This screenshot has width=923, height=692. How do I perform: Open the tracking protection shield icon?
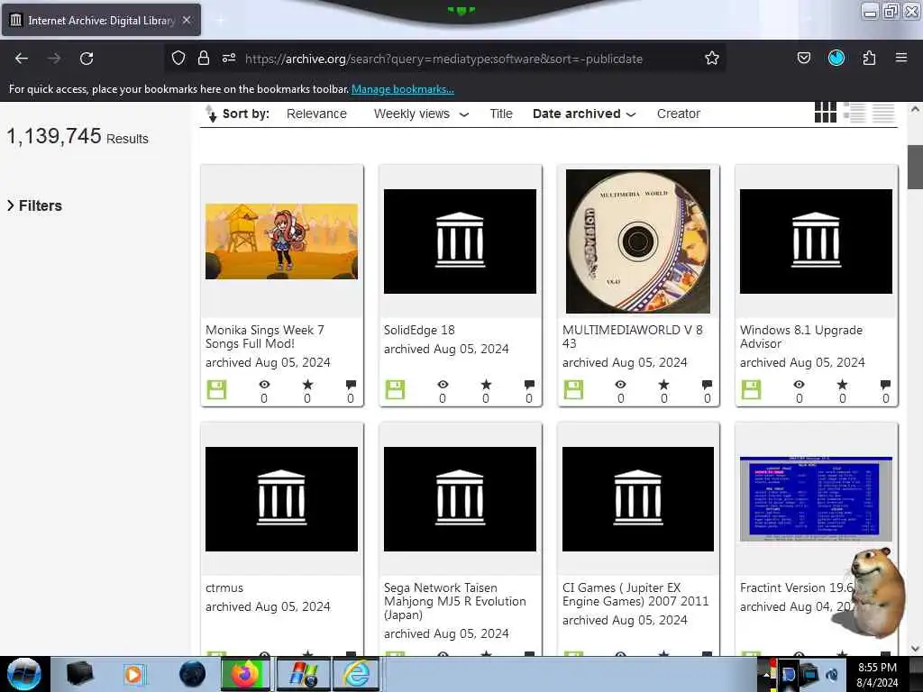click(x=178, y=58)
